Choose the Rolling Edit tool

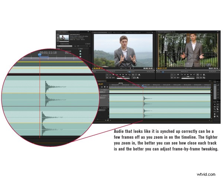[x=217, y=107]
